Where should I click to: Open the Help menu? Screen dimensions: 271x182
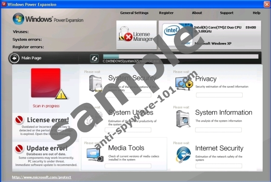pyautogui.click(x=256, y=13)
